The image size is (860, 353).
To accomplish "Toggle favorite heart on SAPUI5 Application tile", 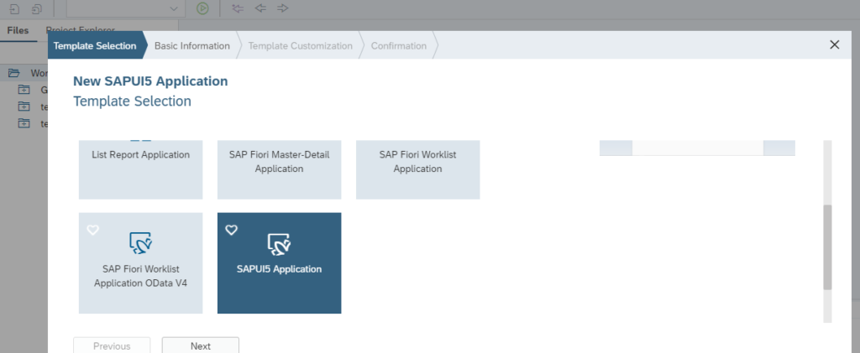I will pyautogui.click(x=232, y=230).
